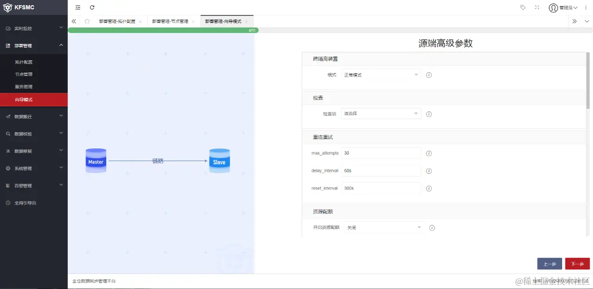Click the 检查 section header
This screenshot has height=289, width=593.
[x=444, y=98]
